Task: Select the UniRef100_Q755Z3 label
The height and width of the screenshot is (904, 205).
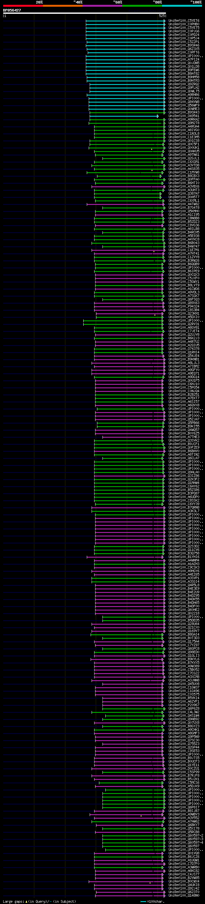Action: point(184,744)
